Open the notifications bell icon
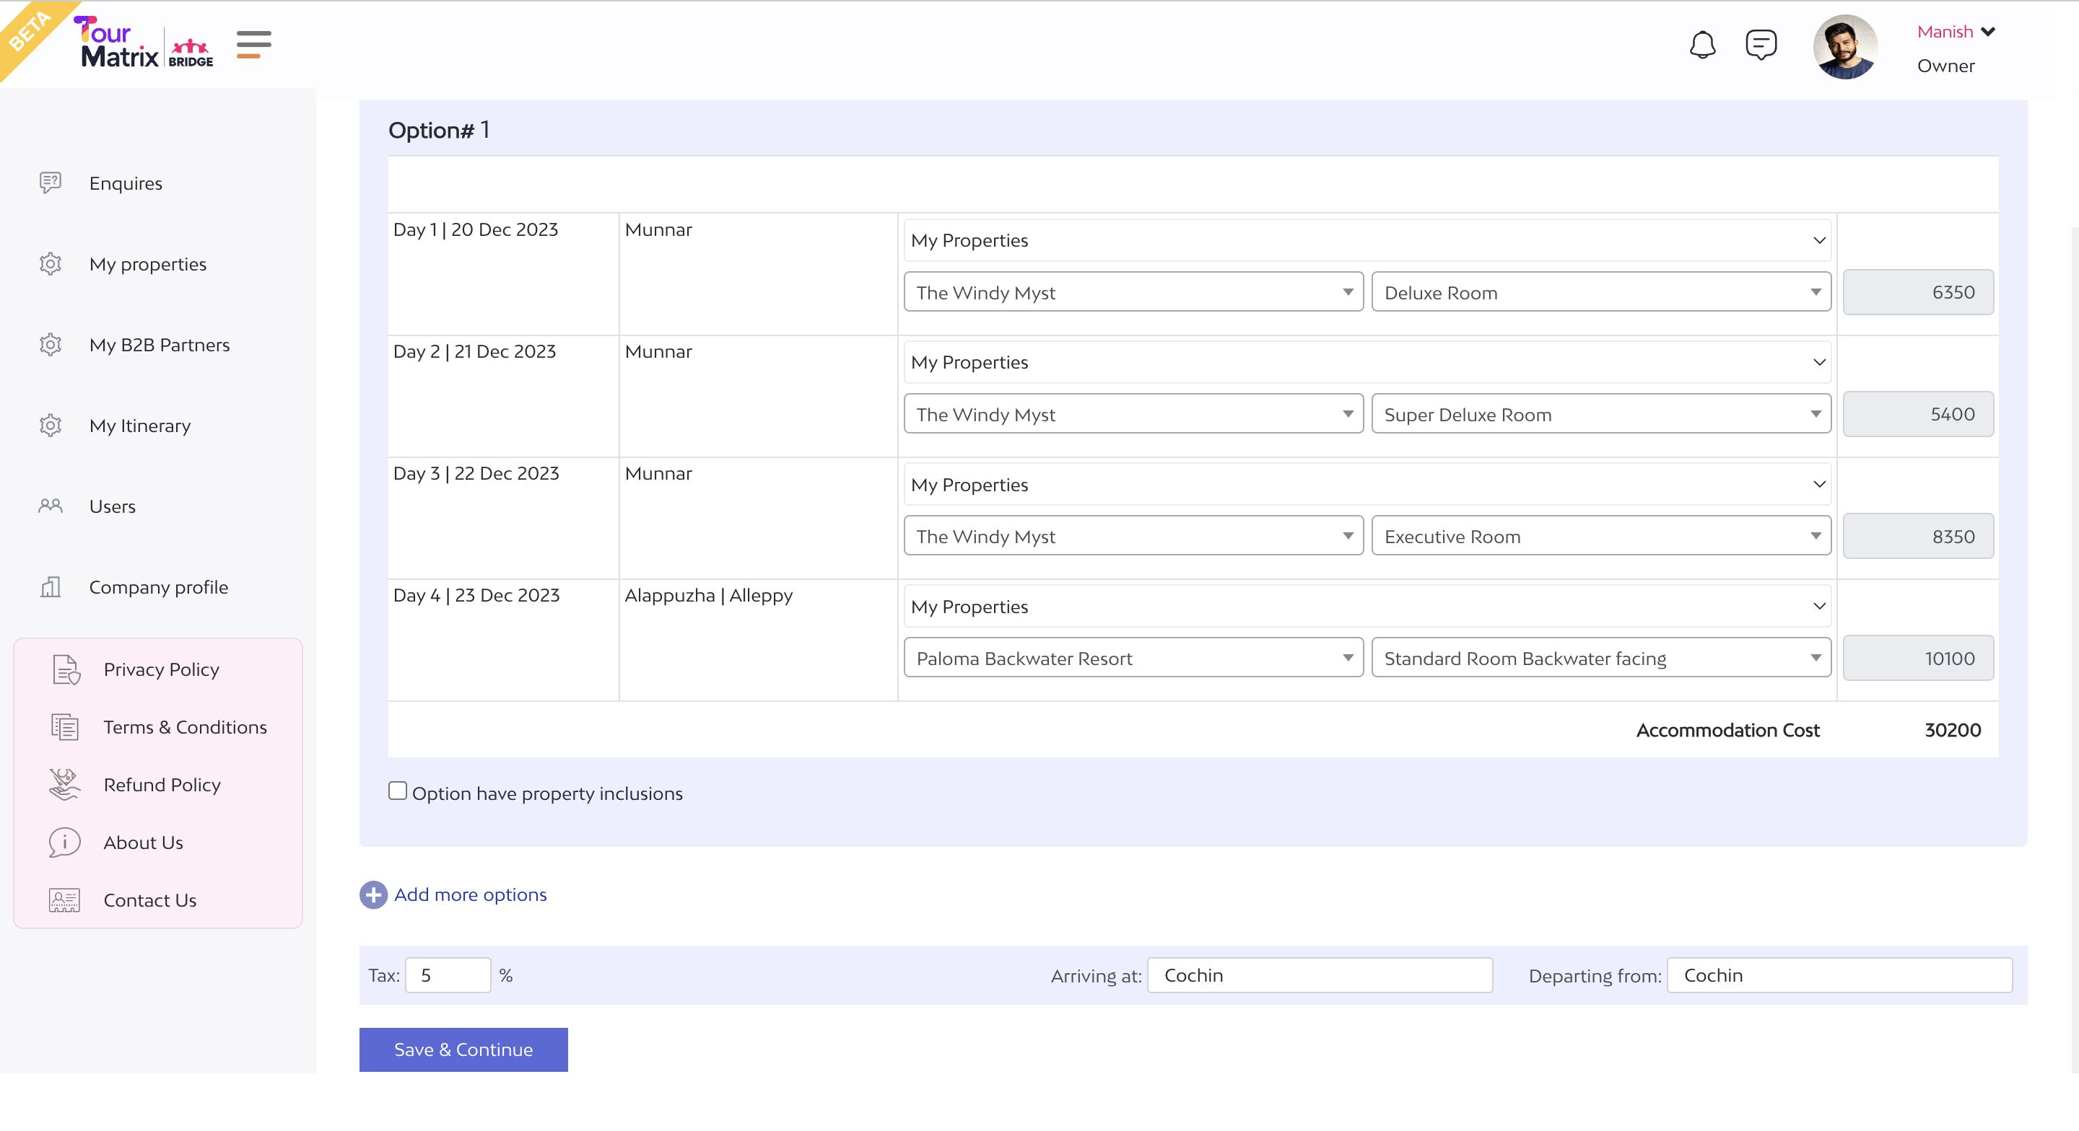This screenshot has height=1131, width=2079. pos(1702,45)
